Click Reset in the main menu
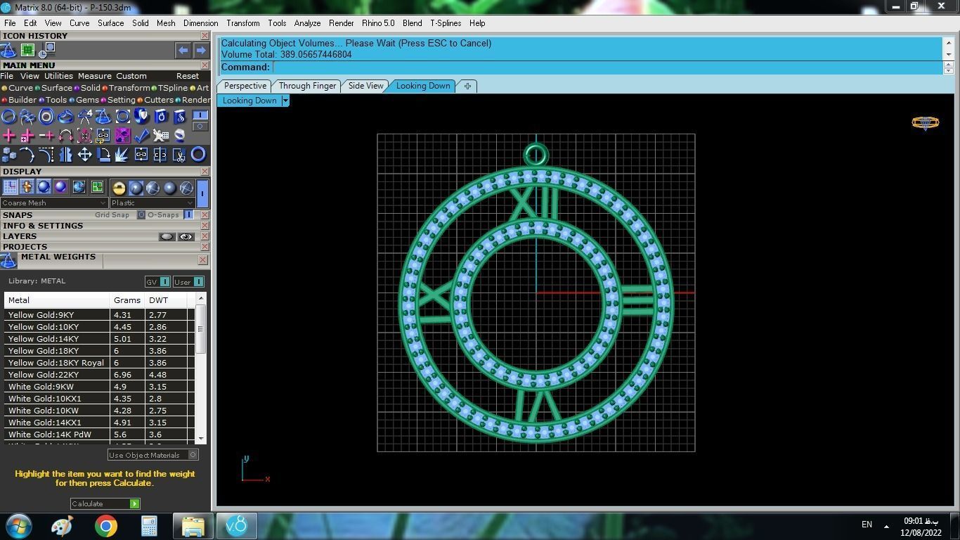 (x=188, y=76)
